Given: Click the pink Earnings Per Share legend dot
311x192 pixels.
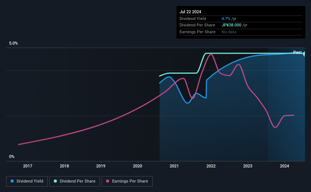Looking at the screenshot, I should (x=108, y=181).
